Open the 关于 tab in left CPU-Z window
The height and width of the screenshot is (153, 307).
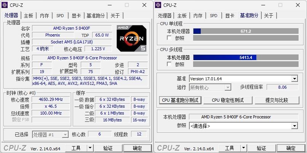(x=115, y=16)
